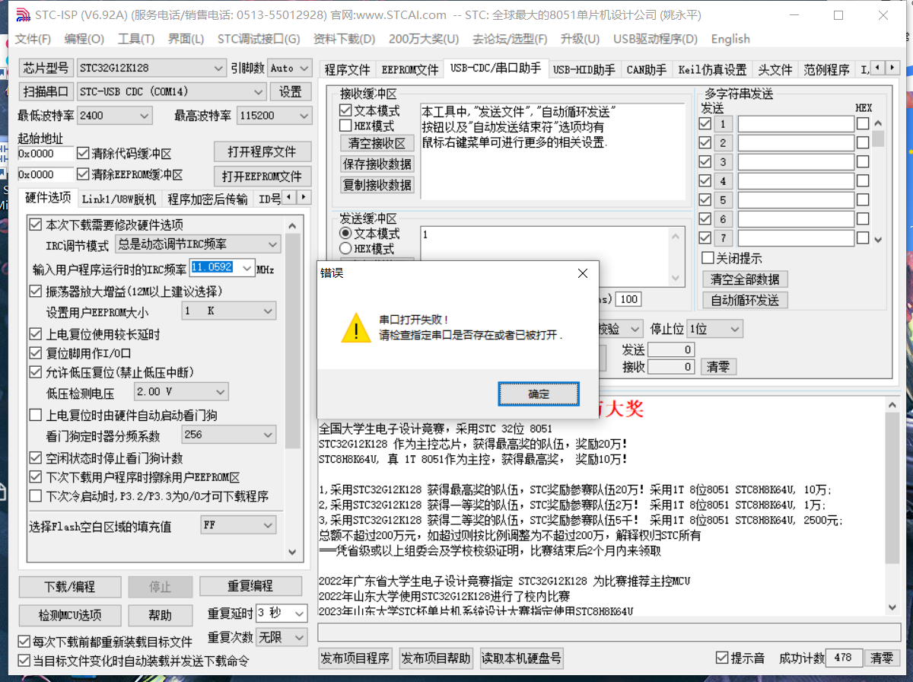Click the yellow warning icon in error dialog
Image resolution: width=913 pixels, height=682 pixels.
pos(355,327)
